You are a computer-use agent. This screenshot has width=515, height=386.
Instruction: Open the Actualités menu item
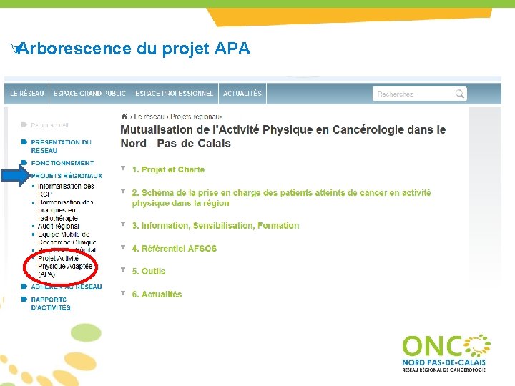[242, 94]
